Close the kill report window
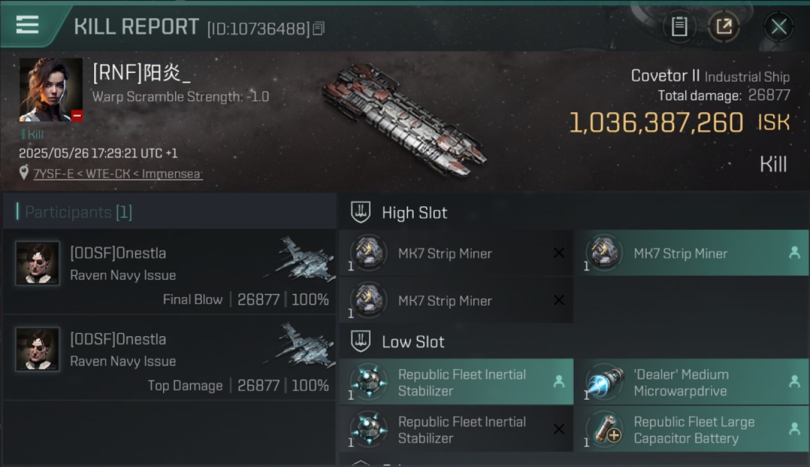 pyautogui.click(x=779, y=27)
